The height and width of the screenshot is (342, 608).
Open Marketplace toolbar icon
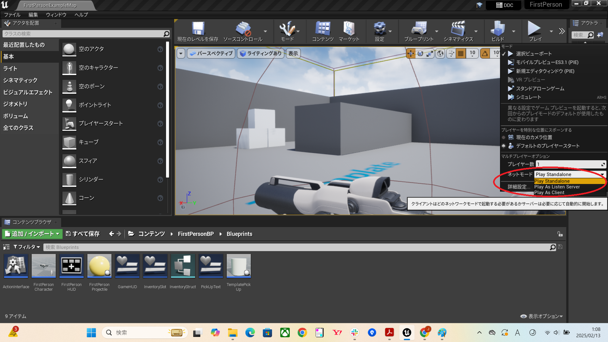tap(349, 28)
